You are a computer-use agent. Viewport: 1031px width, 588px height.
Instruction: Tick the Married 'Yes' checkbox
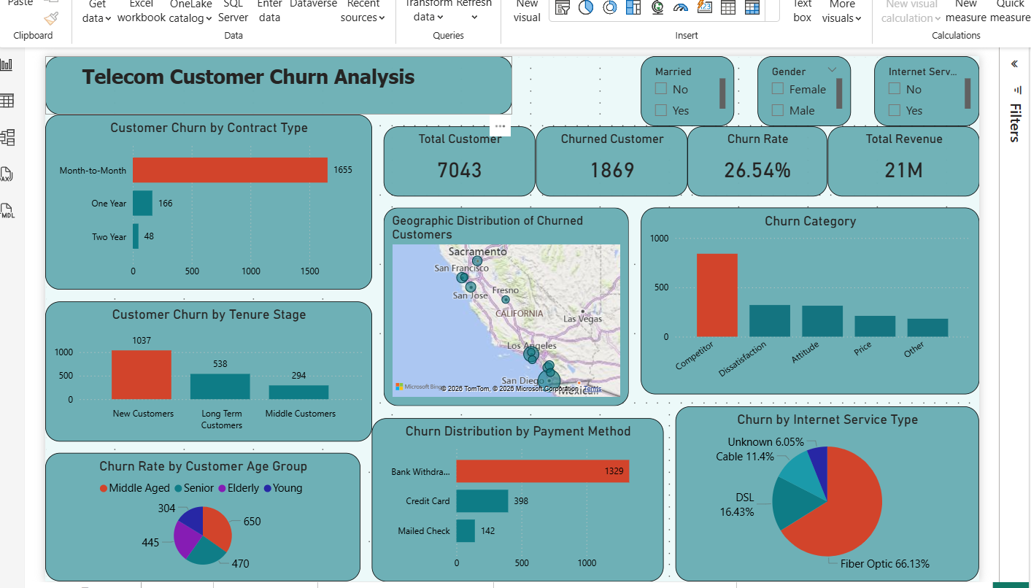coord(661,110)
